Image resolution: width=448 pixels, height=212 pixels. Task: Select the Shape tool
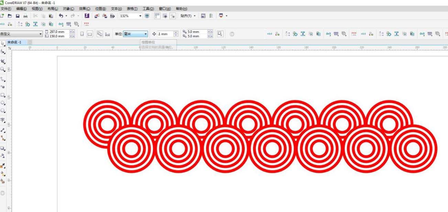coord(3,52)
